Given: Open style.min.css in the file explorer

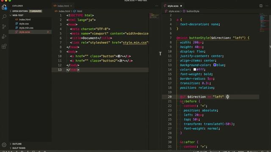Looking at the screenshot, I should [26, 28].
